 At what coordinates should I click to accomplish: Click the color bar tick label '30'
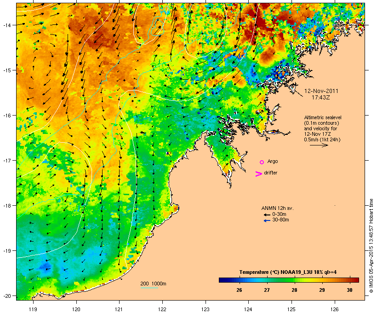point(349,290)
